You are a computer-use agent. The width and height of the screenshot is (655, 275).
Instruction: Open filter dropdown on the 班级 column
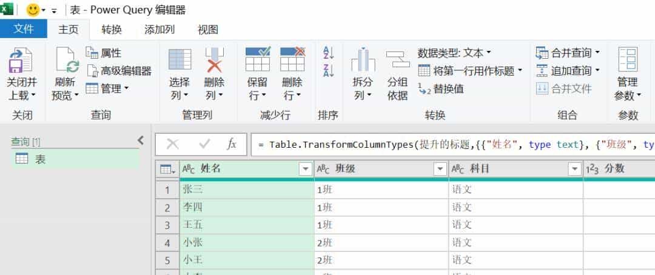(440, 169)
